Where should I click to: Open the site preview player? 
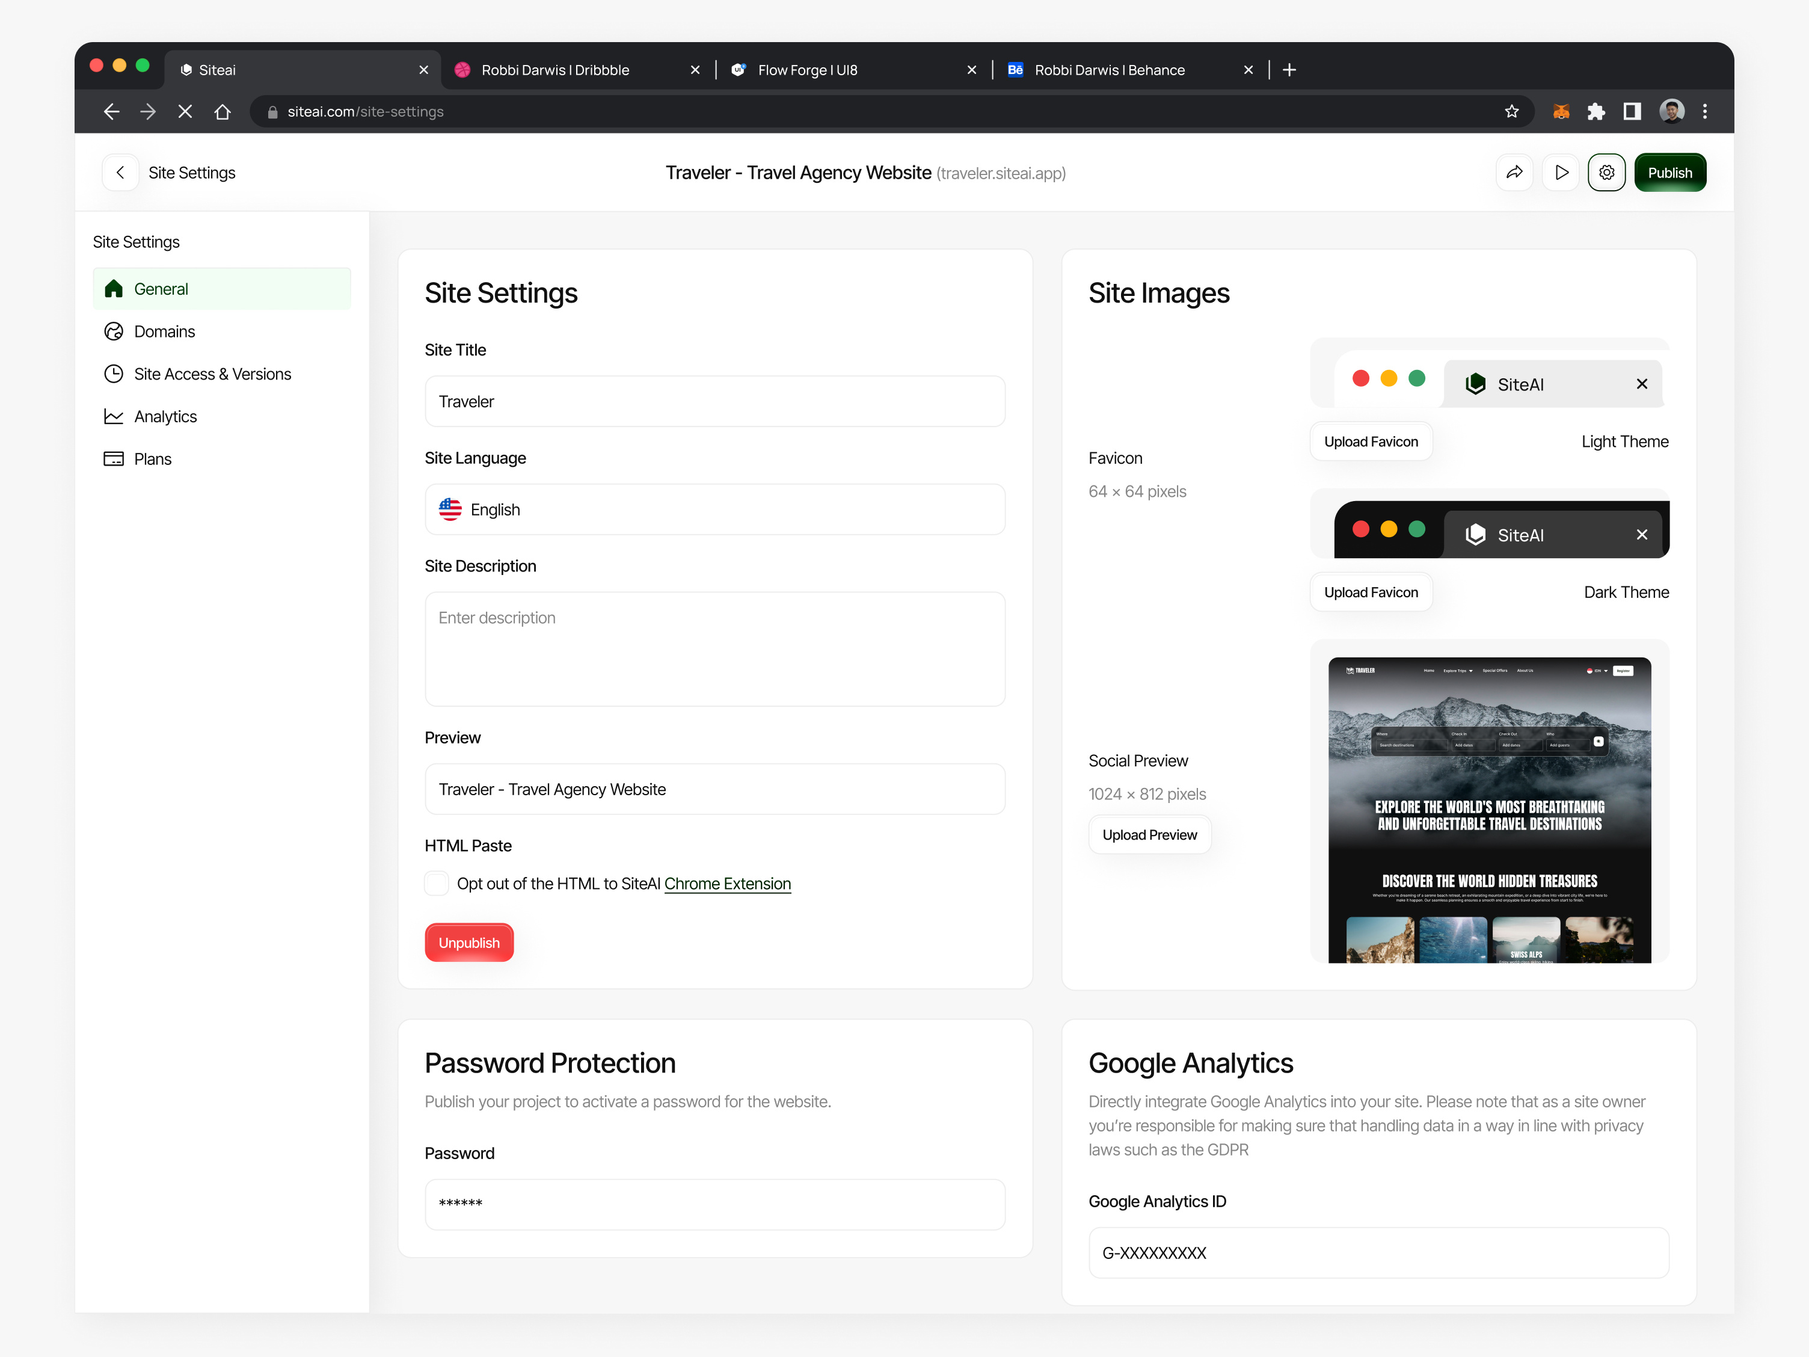[1561, 173]
